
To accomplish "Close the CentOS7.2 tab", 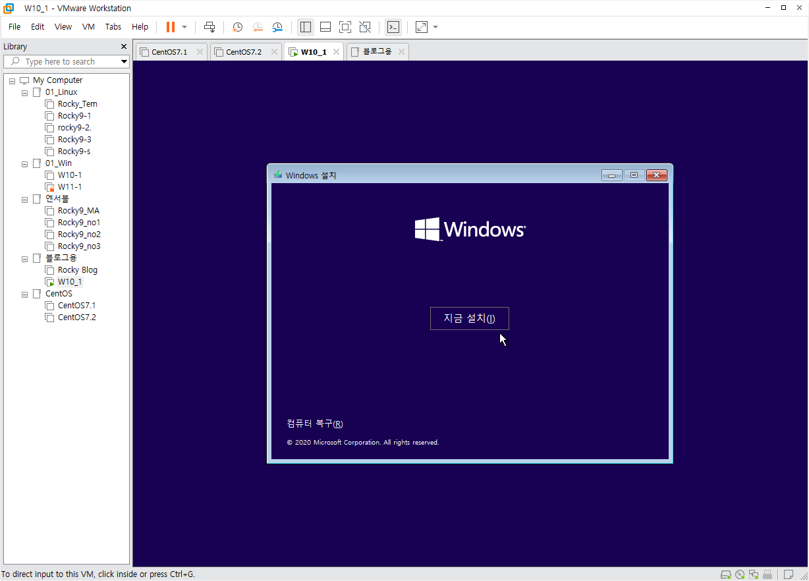I will [274, 52].
